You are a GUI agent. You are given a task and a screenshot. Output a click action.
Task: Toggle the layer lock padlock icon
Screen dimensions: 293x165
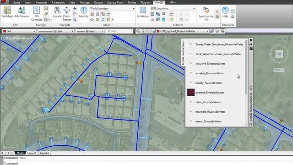tap(155, 31)
